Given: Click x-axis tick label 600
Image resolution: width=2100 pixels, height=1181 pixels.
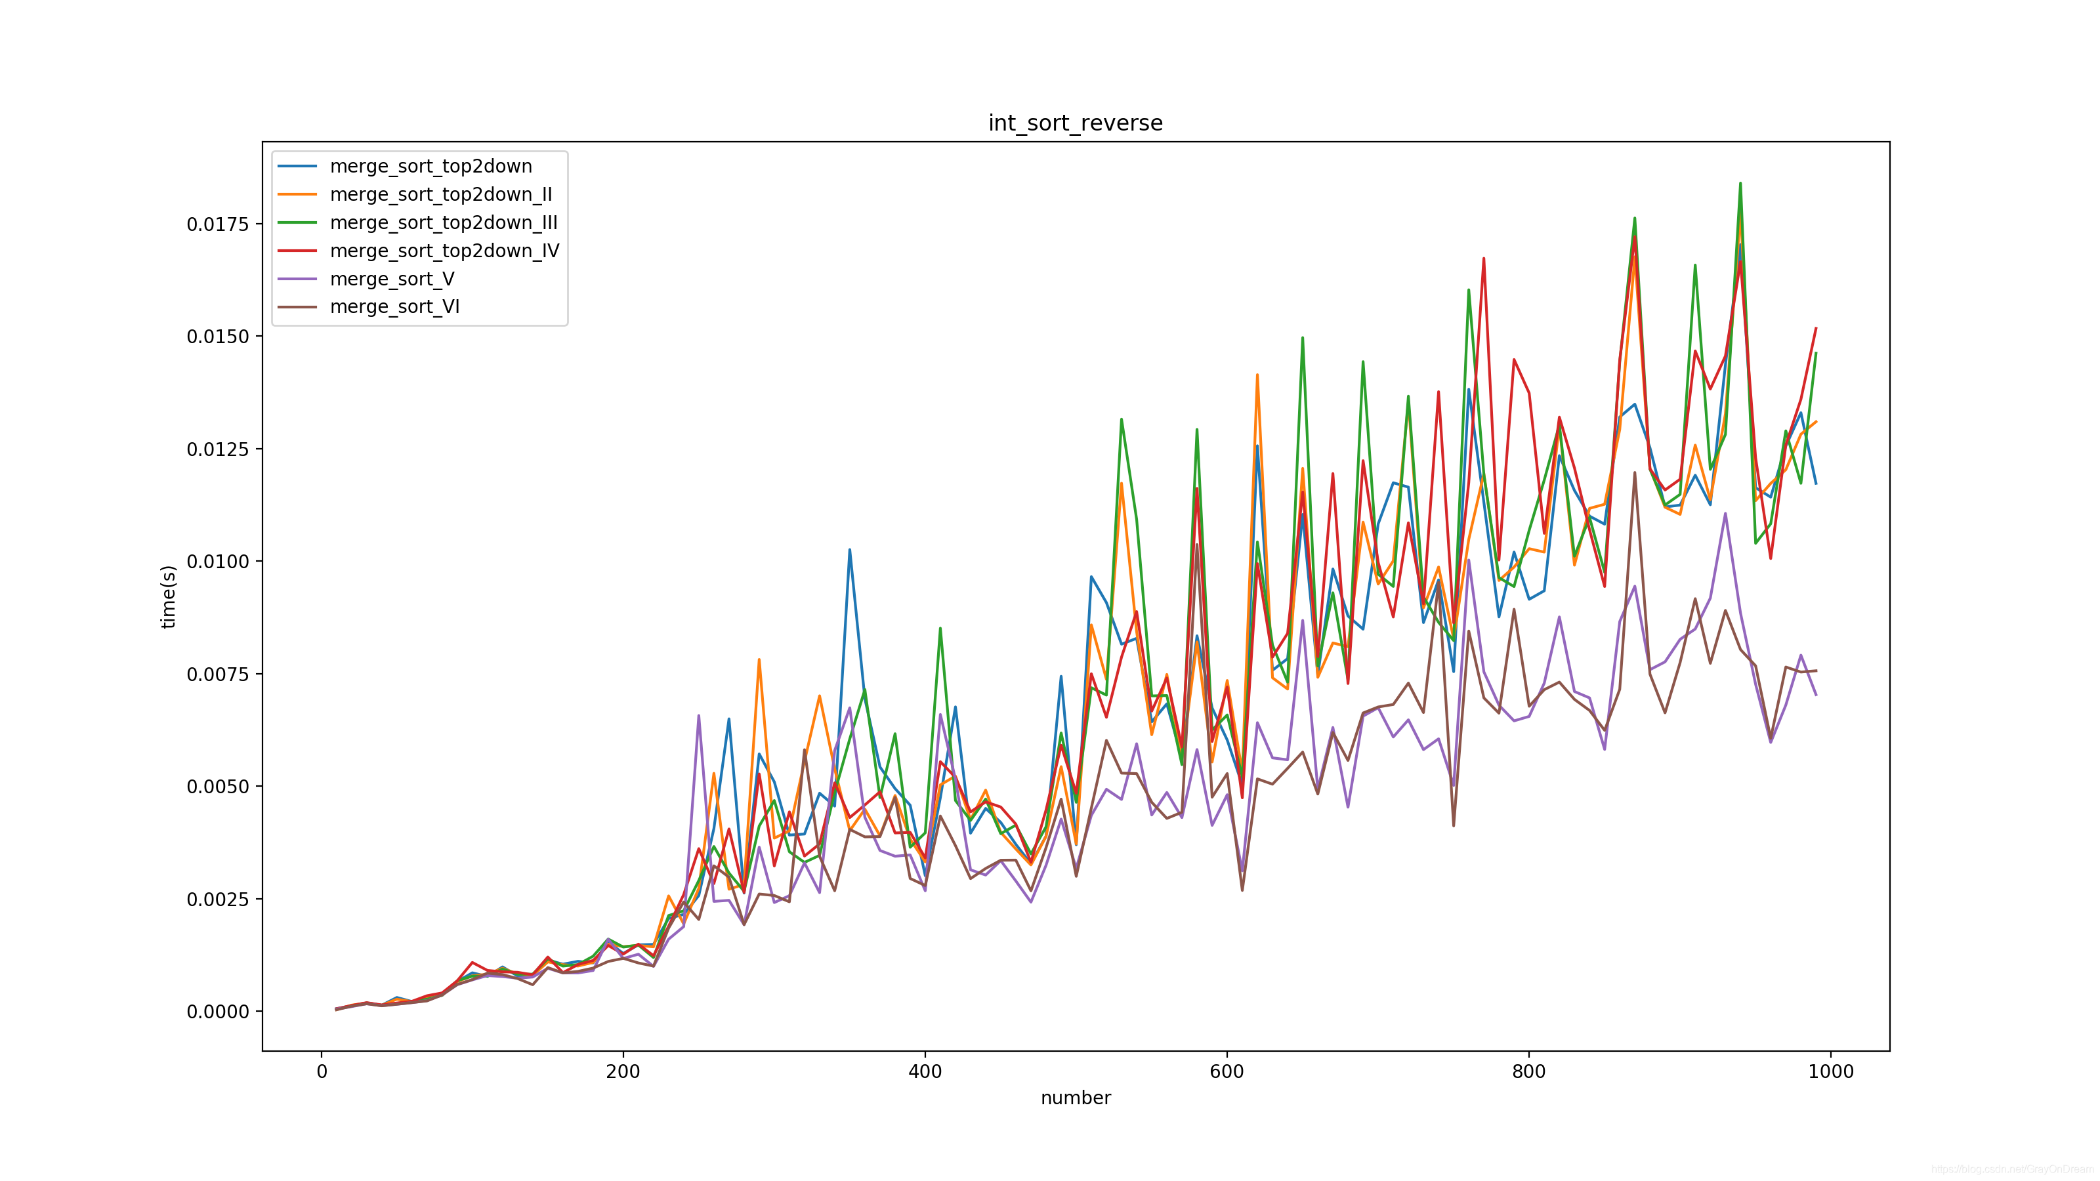Looking at the screenshot, I should [1227, 1072].
